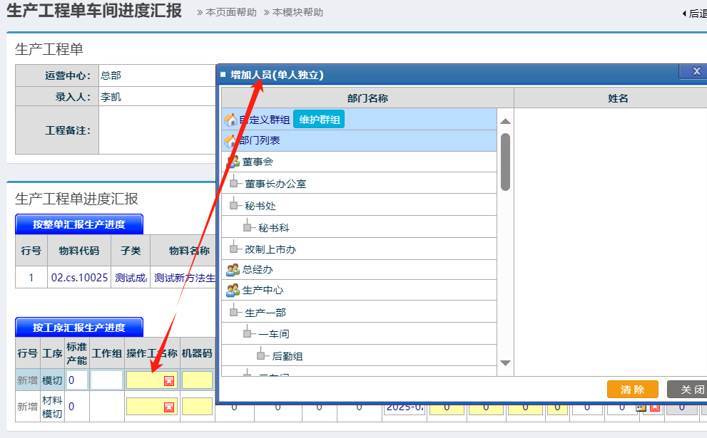Expand the 生产一部 tree node
Image resolution: width=707 pixels, height=438 pixels.
point(234,313)
